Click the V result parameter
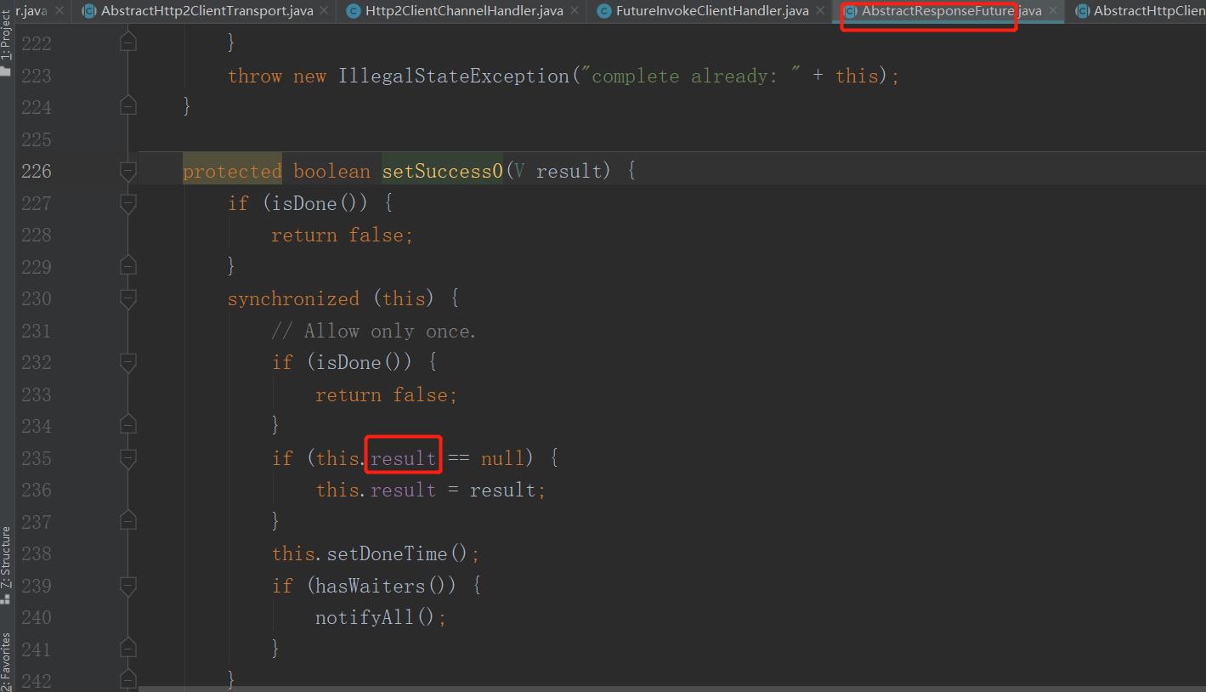Image resolution: width=1206 pixels, height=692 pixels. [558, 172]
